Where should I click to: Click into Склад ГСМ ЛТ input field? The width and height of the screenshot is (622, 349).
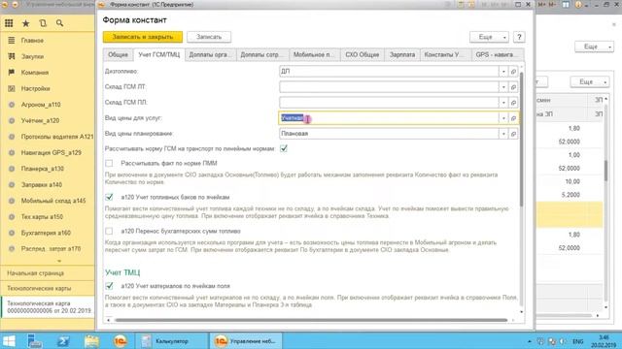point(389,87)
